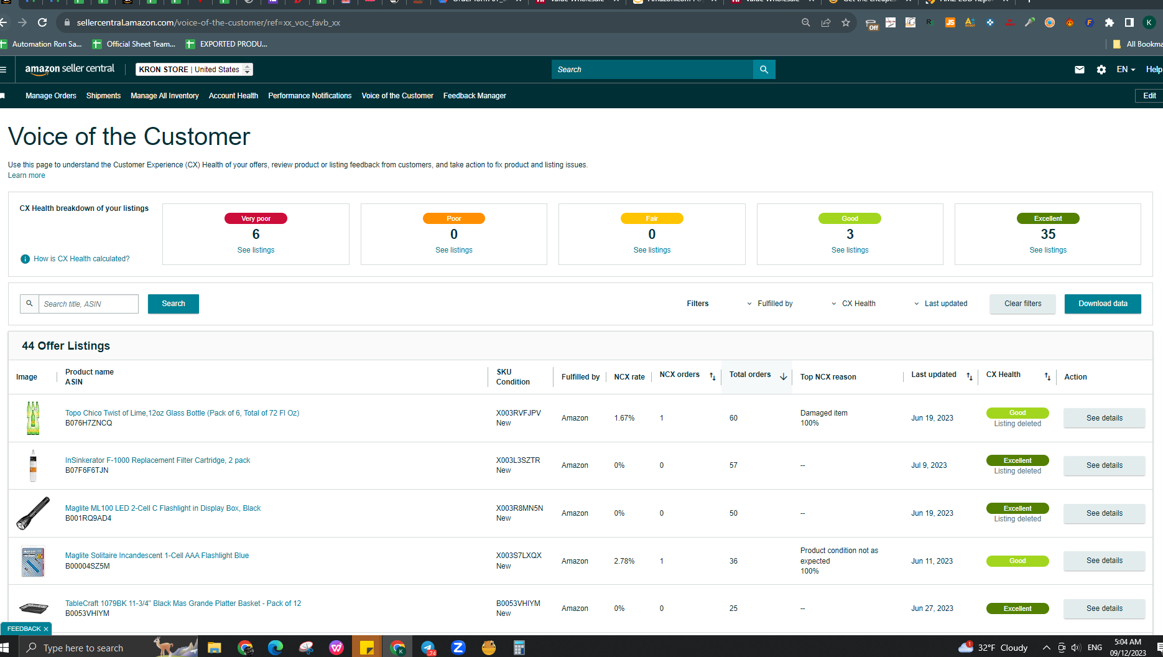
Task: Open the Extensions puzzle-piece menu
Action: 1110,22
